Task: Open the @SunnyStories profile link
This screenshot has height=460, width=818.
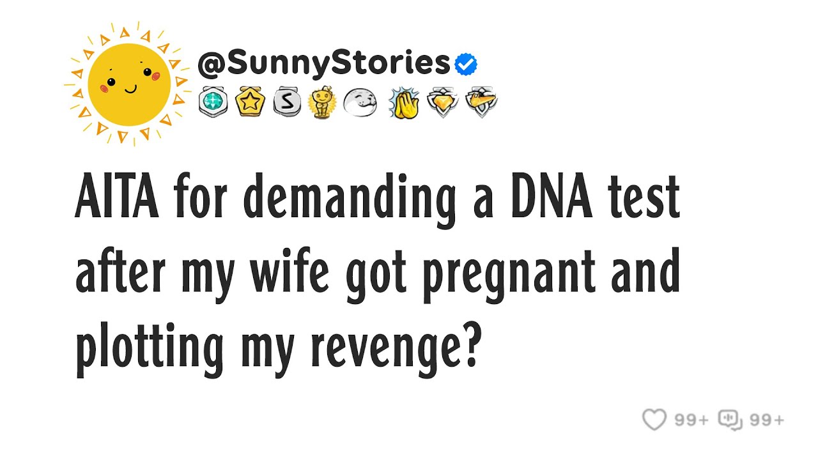Action: 324,64
